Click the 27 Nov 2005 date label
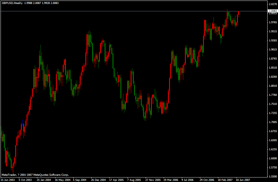This screenshot has height=182, width=278. coord(153,180)
